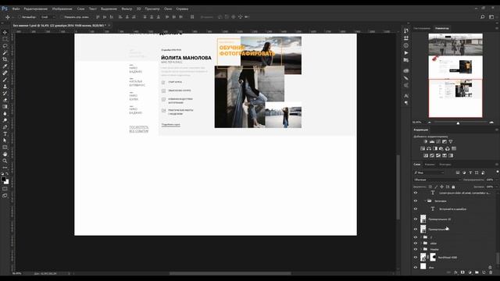Switch to the Каналы tab

430,165
